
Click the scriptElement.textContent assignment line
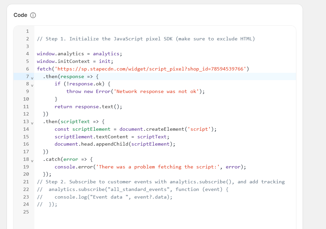coord(112,137)
